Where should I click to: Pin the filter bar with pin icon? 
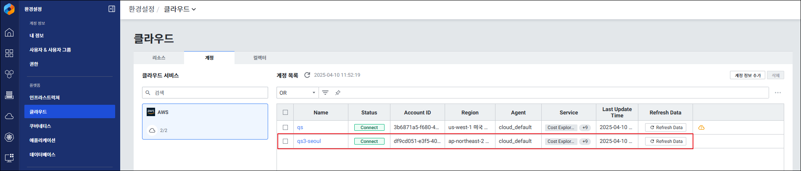click(x=338, y=93)
